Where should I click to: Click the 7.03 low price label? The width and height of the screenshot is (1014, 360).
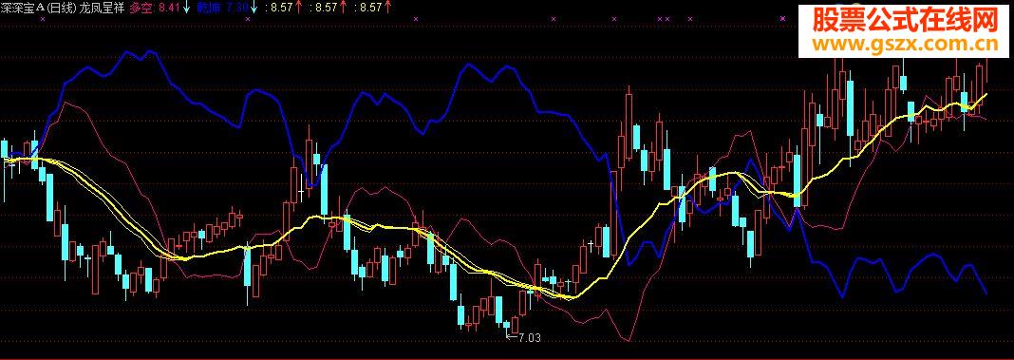coord(529,337)
